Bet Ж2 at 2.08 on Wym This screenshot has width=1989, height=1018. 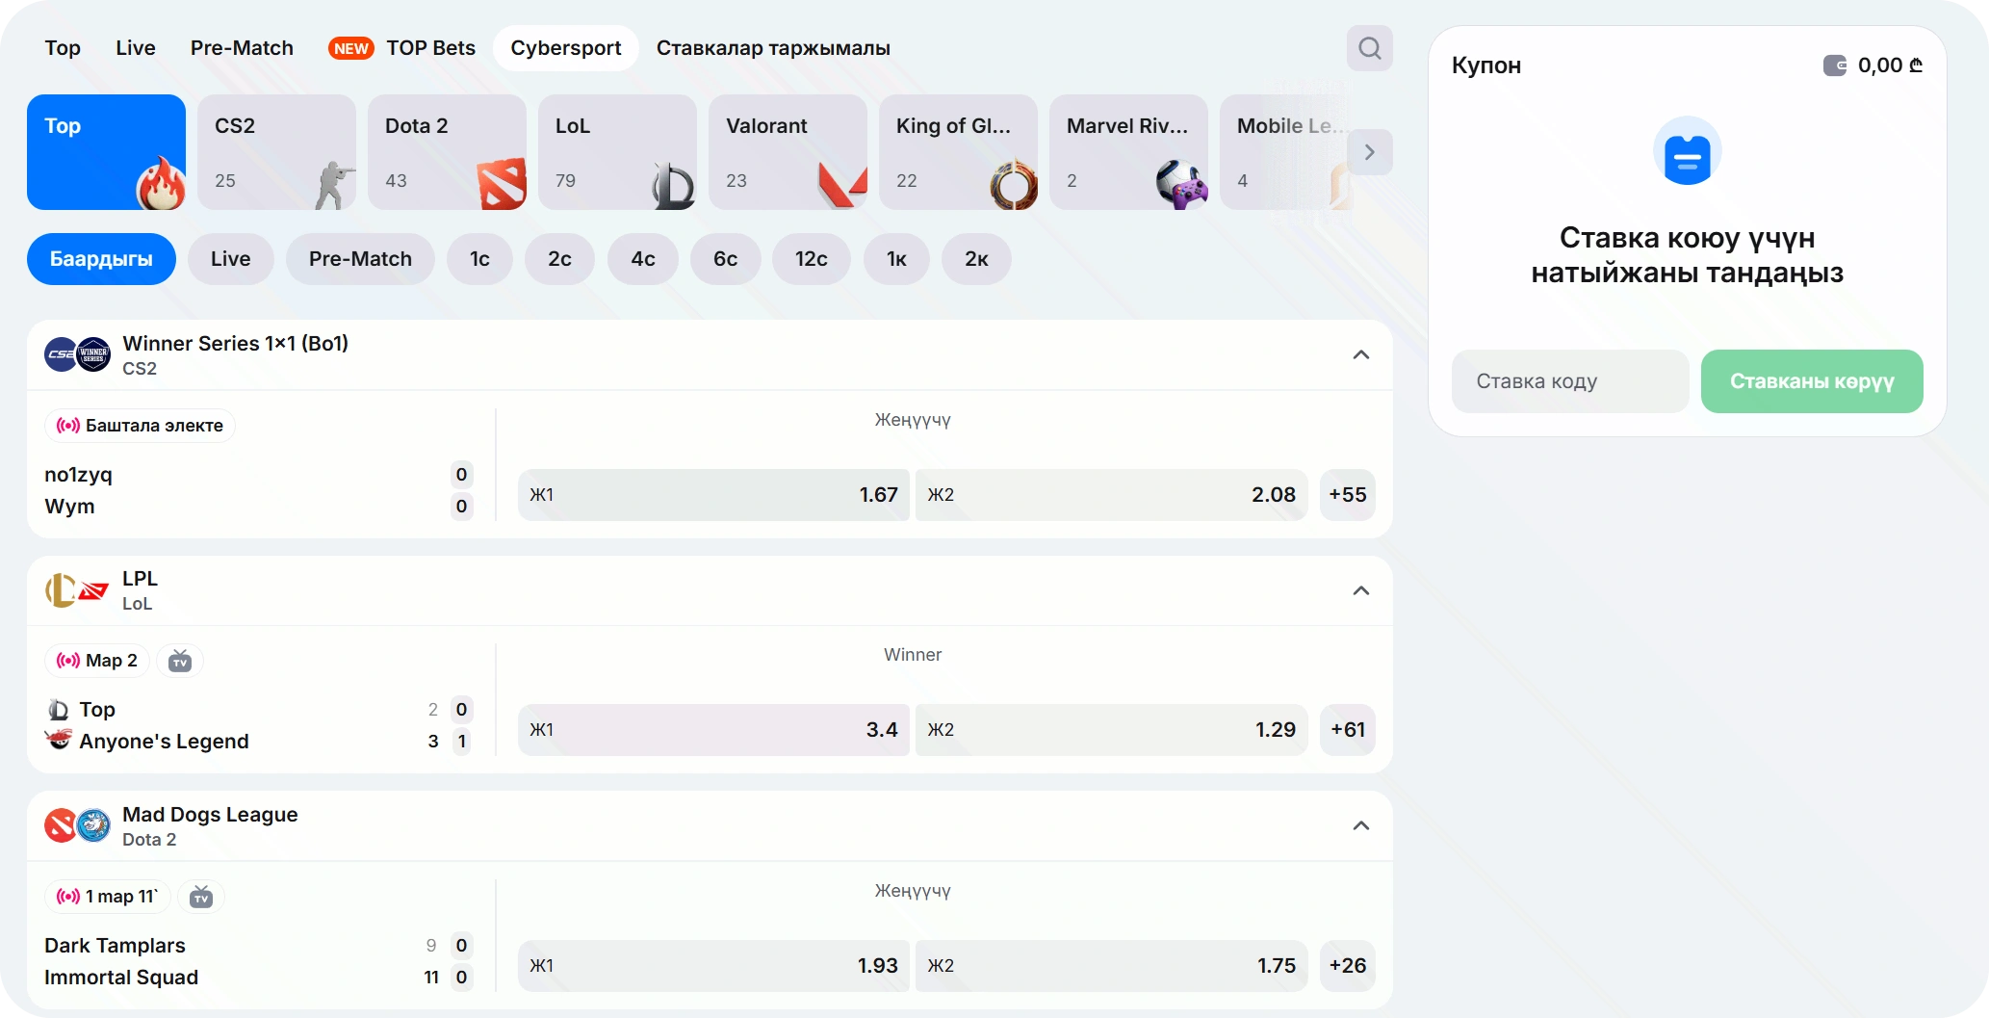(1111, 495)
